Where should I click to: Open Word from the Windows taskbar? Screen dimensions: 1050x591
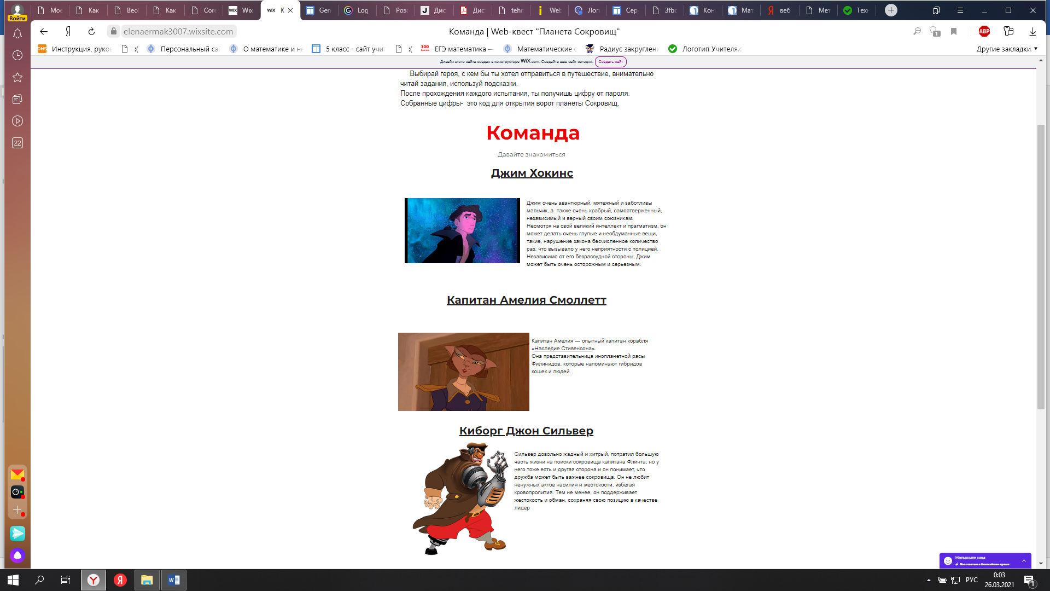point(174,580)
